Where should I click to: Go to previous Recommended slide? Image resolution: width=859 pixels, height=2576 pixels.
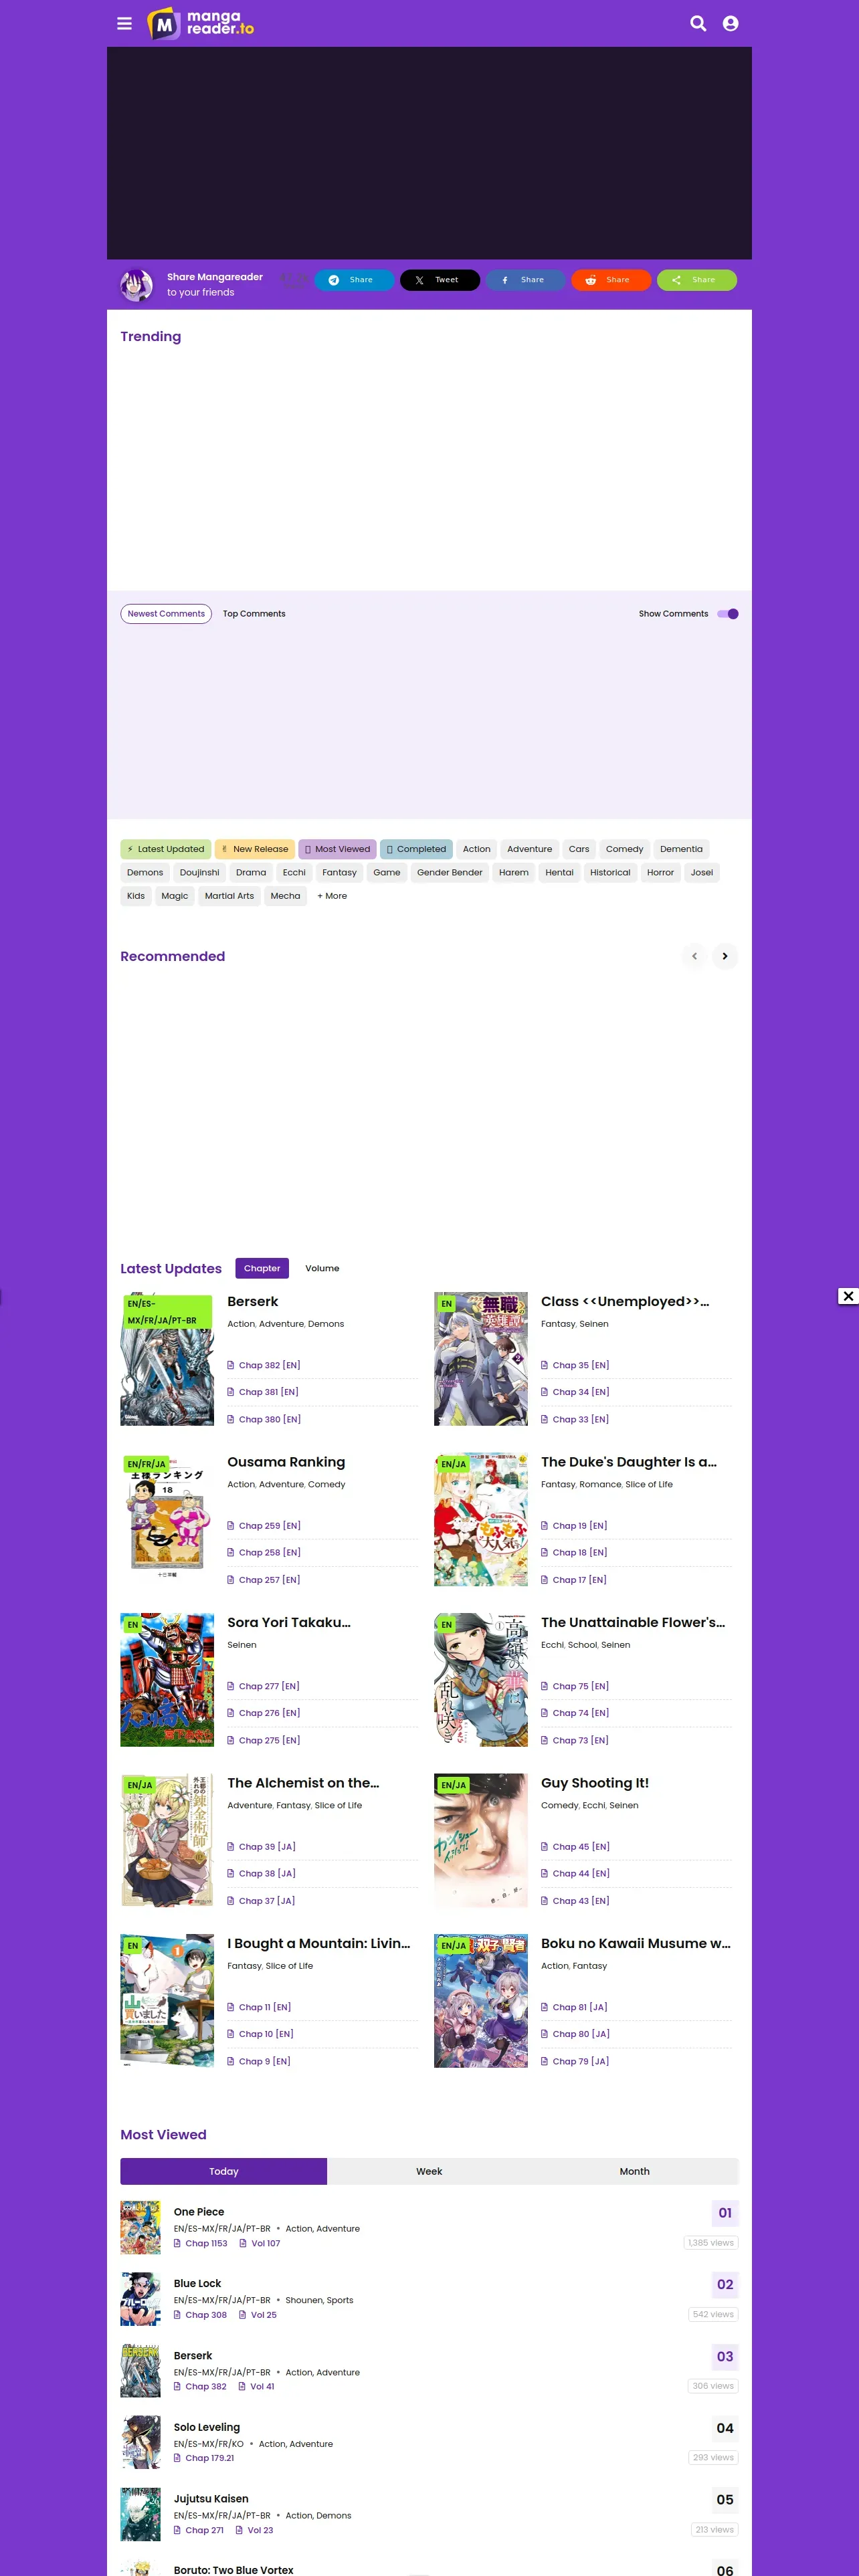[694, 956]
